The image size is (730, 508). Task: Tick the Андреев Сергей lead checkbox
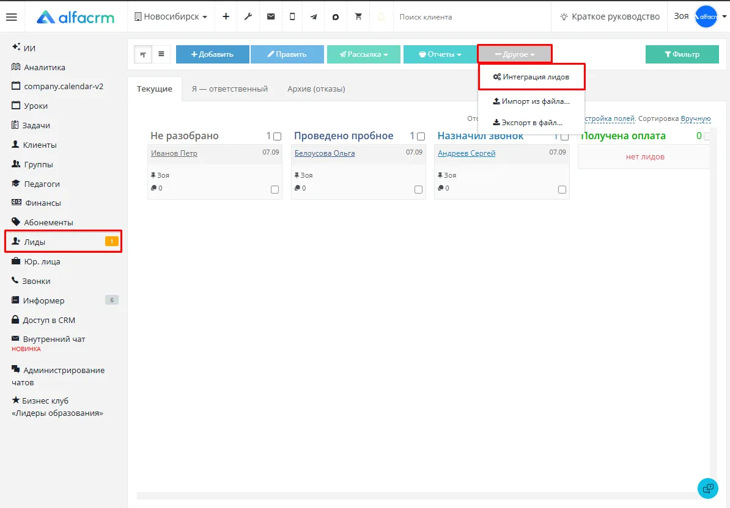pyautogui.click(x=562, y=190)
